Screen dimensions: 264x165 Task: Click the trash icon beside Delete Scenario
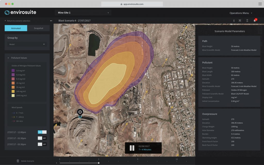[18, 161]
